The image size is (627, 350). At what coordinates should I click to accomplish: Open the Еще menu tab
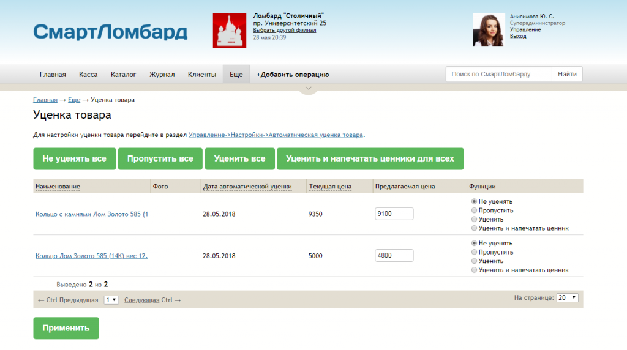pyautogui.click(x=236, y=75)
